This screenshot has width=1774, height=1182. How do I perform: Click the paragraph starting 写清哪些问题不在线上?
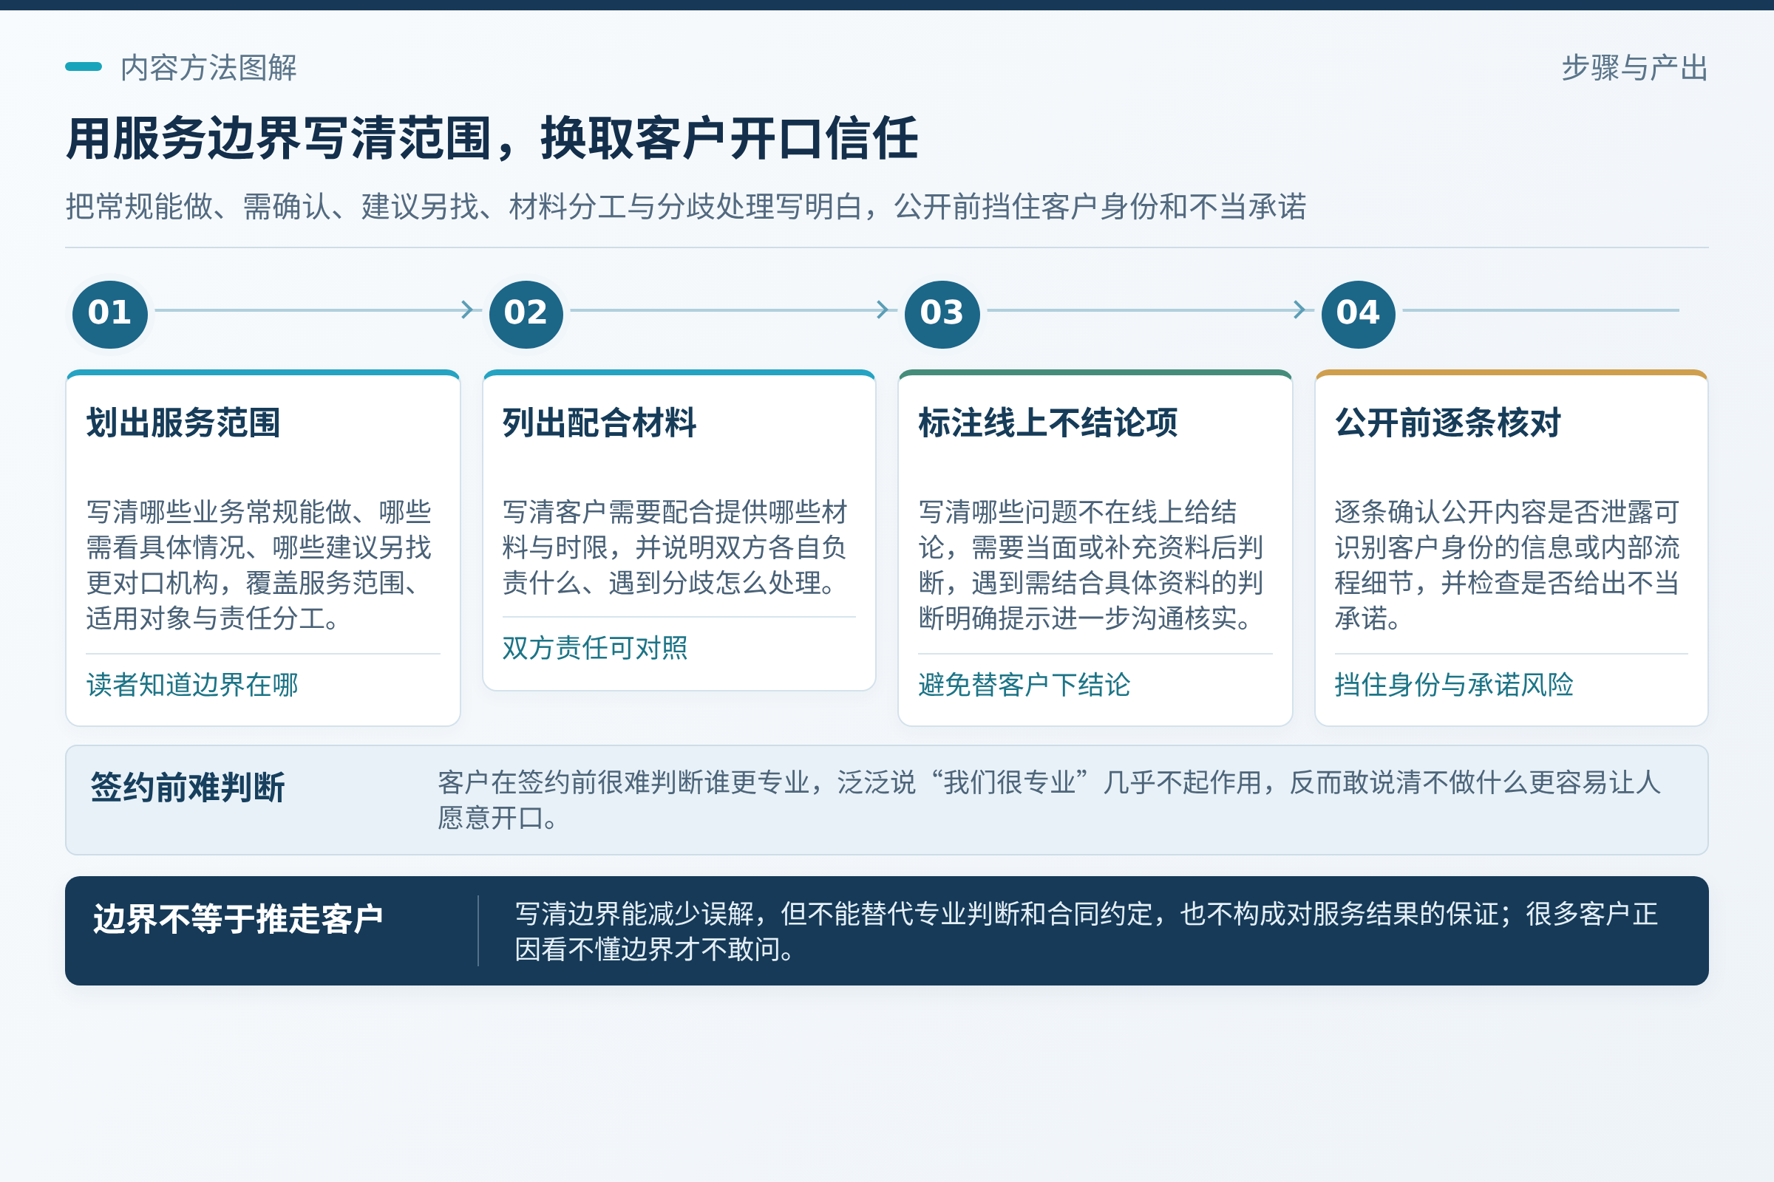coord(1092,564)
